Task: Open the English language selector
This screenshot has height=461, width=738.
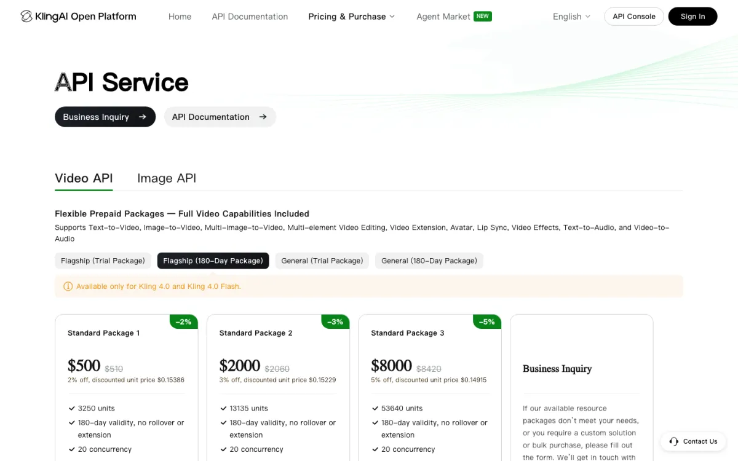Action: (571, 17)
